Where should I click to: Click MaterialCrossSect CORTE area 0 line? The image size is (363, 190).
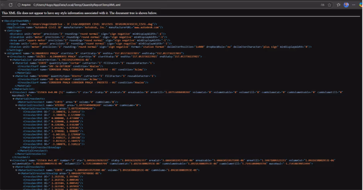68,102
